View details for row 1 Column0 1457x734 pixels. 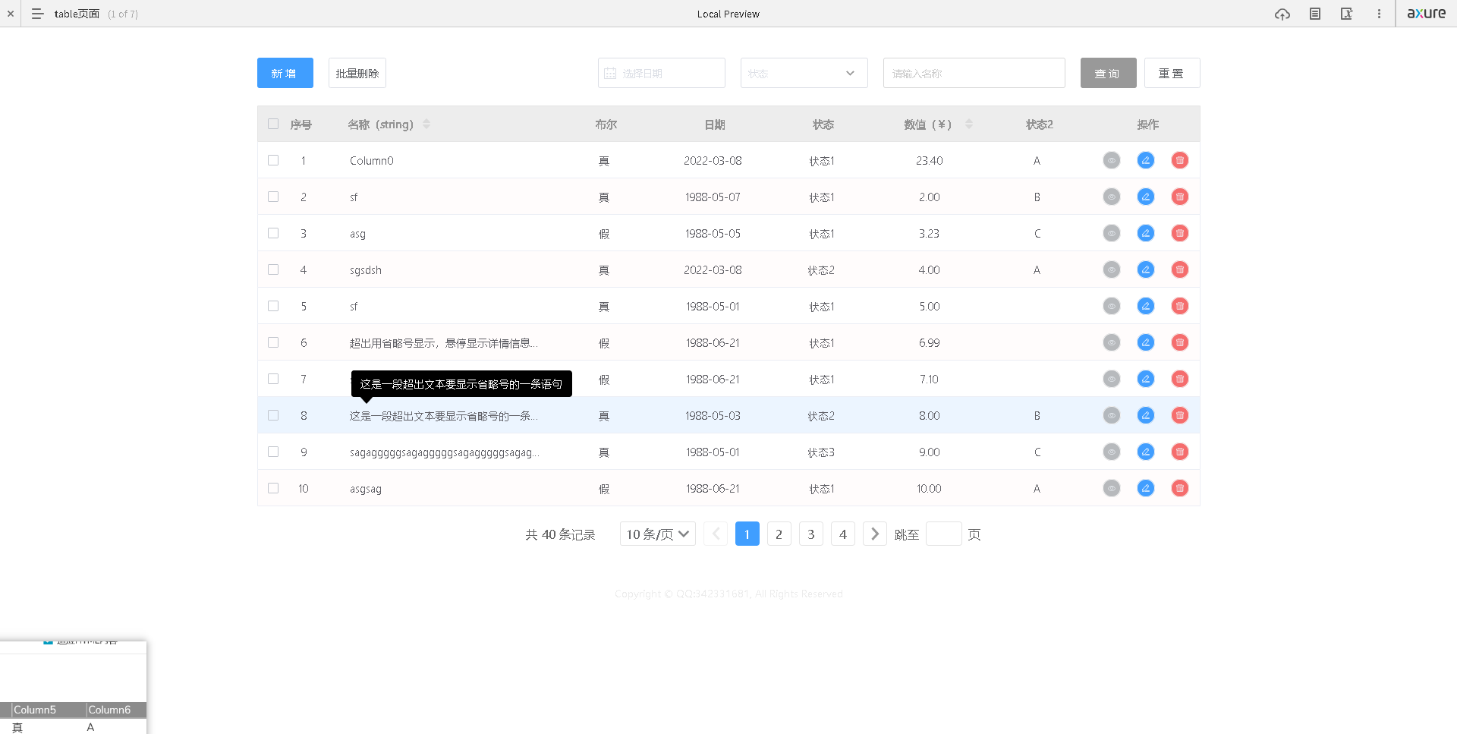[1112, 160]
